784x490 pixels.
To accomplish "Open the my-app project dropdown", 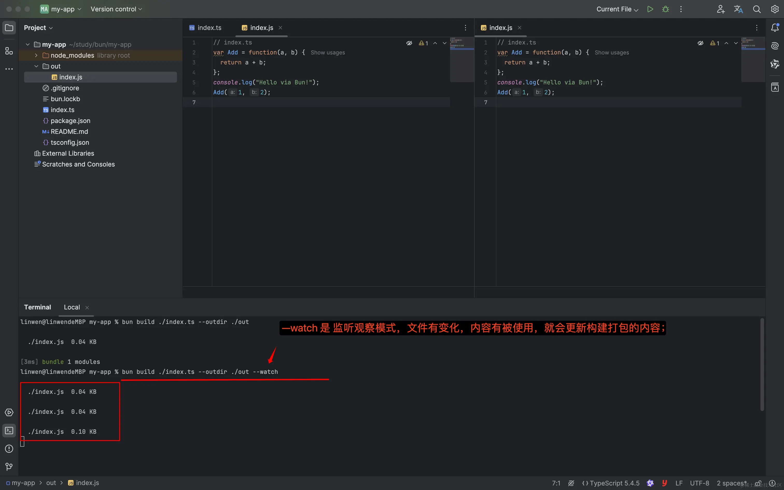I will point(61,9).
